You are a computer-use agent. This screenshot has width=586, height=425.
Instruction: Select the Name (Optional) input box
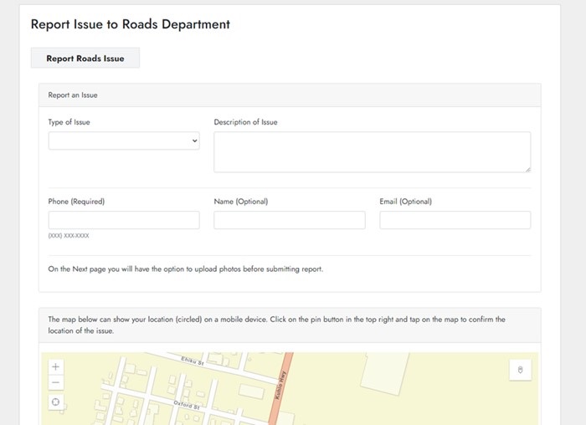click(x=290, y=220)
